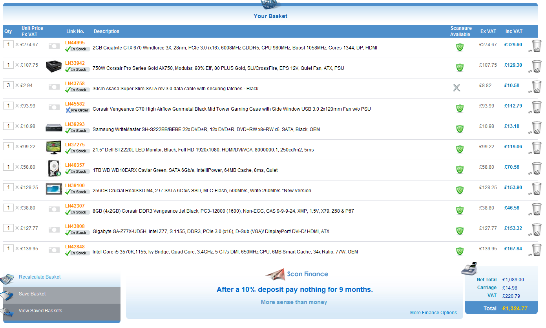Remove the Akasa SATA cable via trash icon
Screen dimensions: 546x328
point(535,87)
